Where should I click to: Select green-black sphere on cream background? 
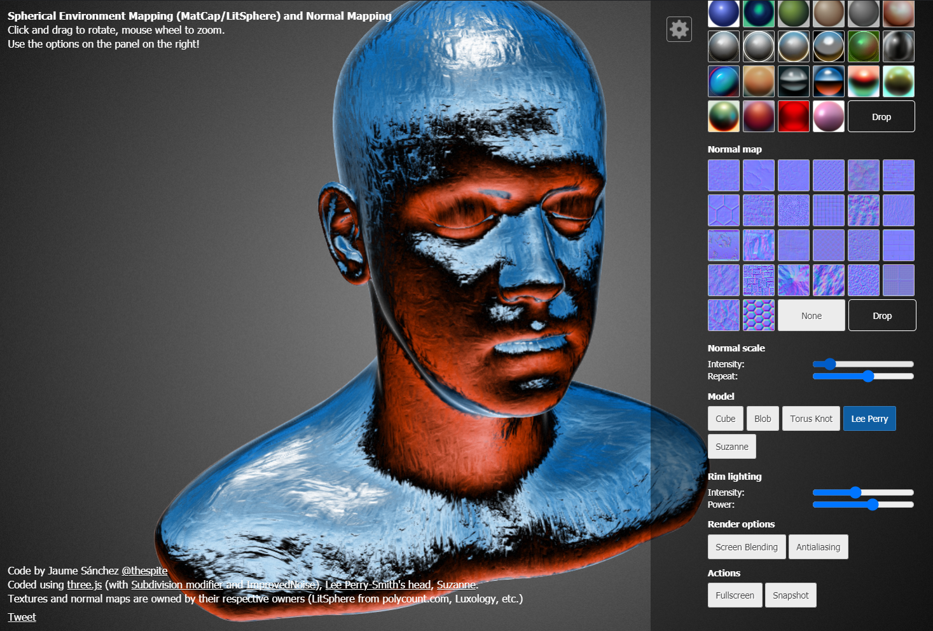[724, 116]
